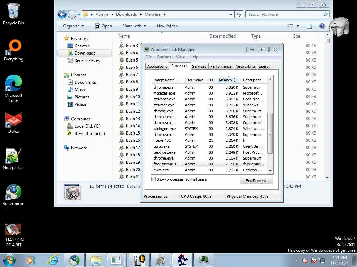
Task: Switch to Supermium in the taskbar
Action: tap(74, 260)
